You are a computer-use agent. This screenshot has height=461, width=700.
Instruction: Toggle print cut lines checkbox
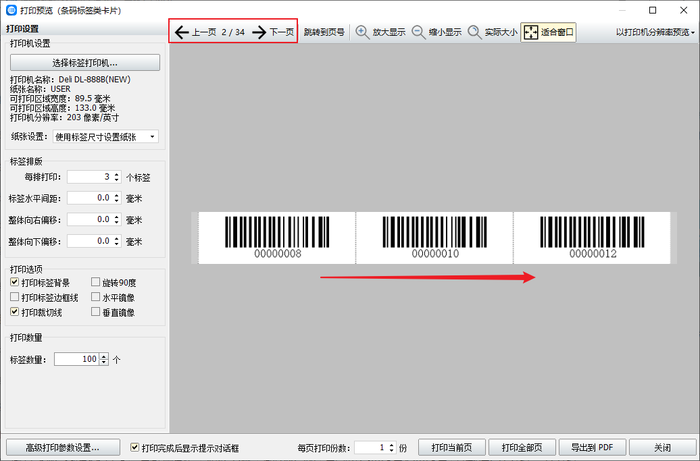pyautogui.click(x=15, y=312)
